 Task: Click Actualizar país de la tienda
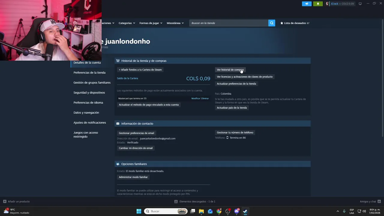pos(232,108)
